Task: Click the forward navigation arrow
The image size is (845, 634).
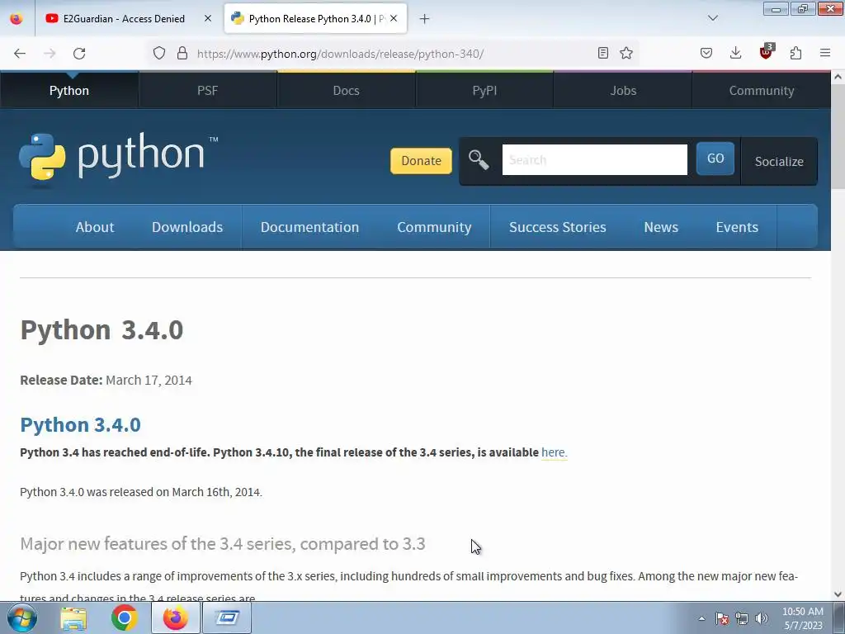Action: [x=50, y=54]
